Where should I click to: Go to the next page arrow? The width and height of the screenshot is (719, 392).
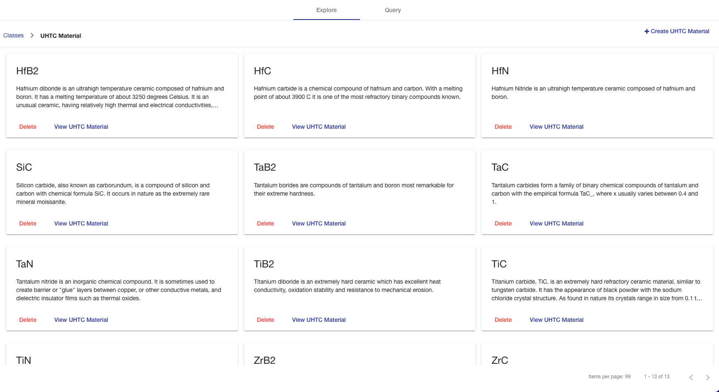708,377
